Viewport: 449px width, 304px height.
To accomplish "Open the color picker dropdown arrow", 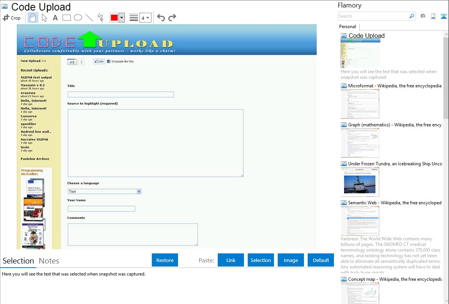I will coord(122,18).
